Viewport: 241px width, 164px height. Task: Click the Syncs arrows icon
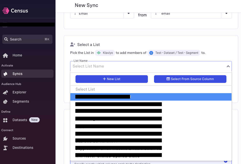coord(5,74)
